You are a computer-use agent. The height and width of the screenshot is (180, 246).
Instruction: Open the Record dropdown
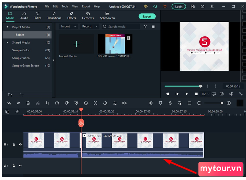[90, 26]
